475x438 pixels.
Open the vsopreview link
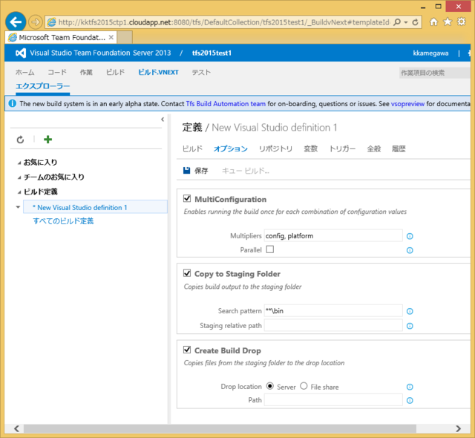pyautogui.click(x=407, y=104)
